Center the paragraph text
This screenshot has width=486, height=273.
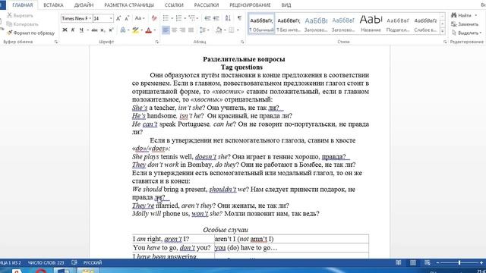tap(174, 30)
